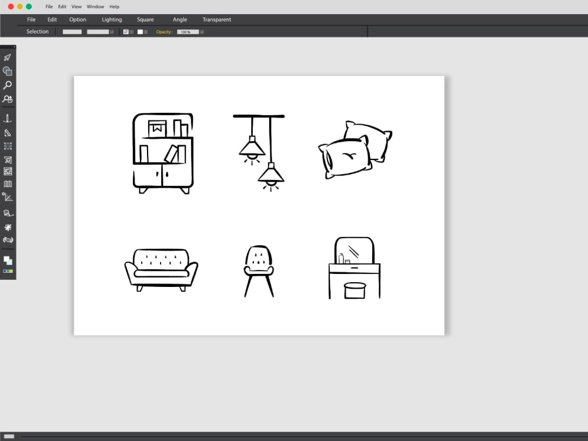
Task: Select the lasso shape tool
Action: (8, 213)
